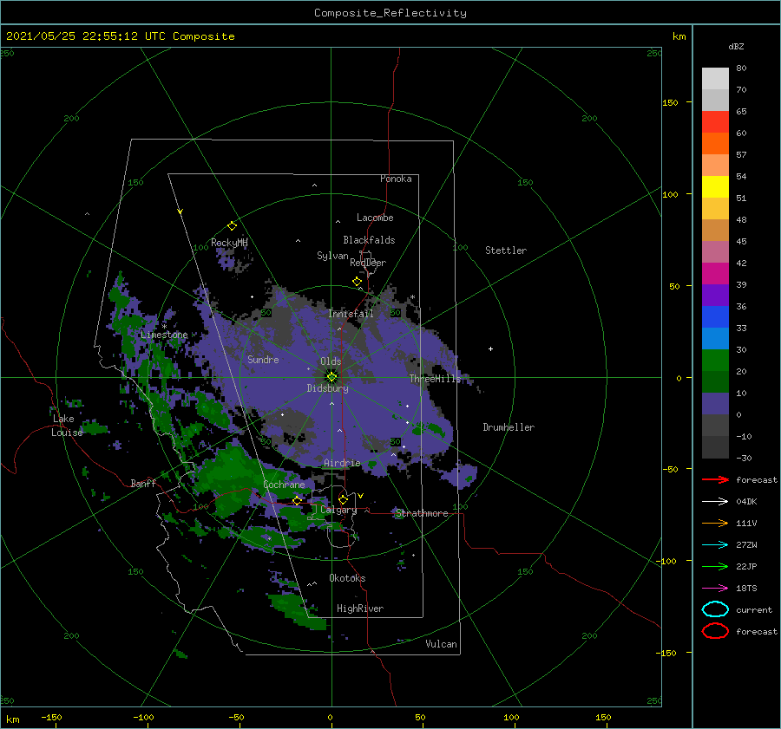Click the green 22JP arrow icon
Viewport: 781px width, 729px height.
coord(715,566)
